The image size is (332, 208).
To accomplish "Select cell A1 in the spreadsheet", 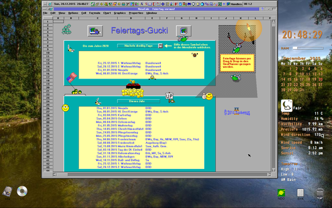I will coord(58,21).
